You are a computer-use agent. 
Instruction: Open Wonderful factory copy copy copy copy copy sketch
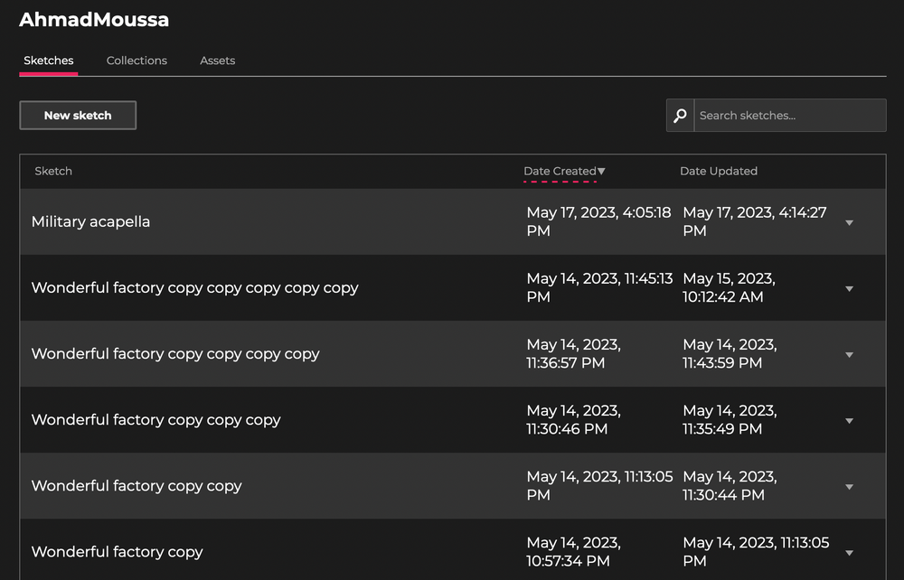coord(194,288)
